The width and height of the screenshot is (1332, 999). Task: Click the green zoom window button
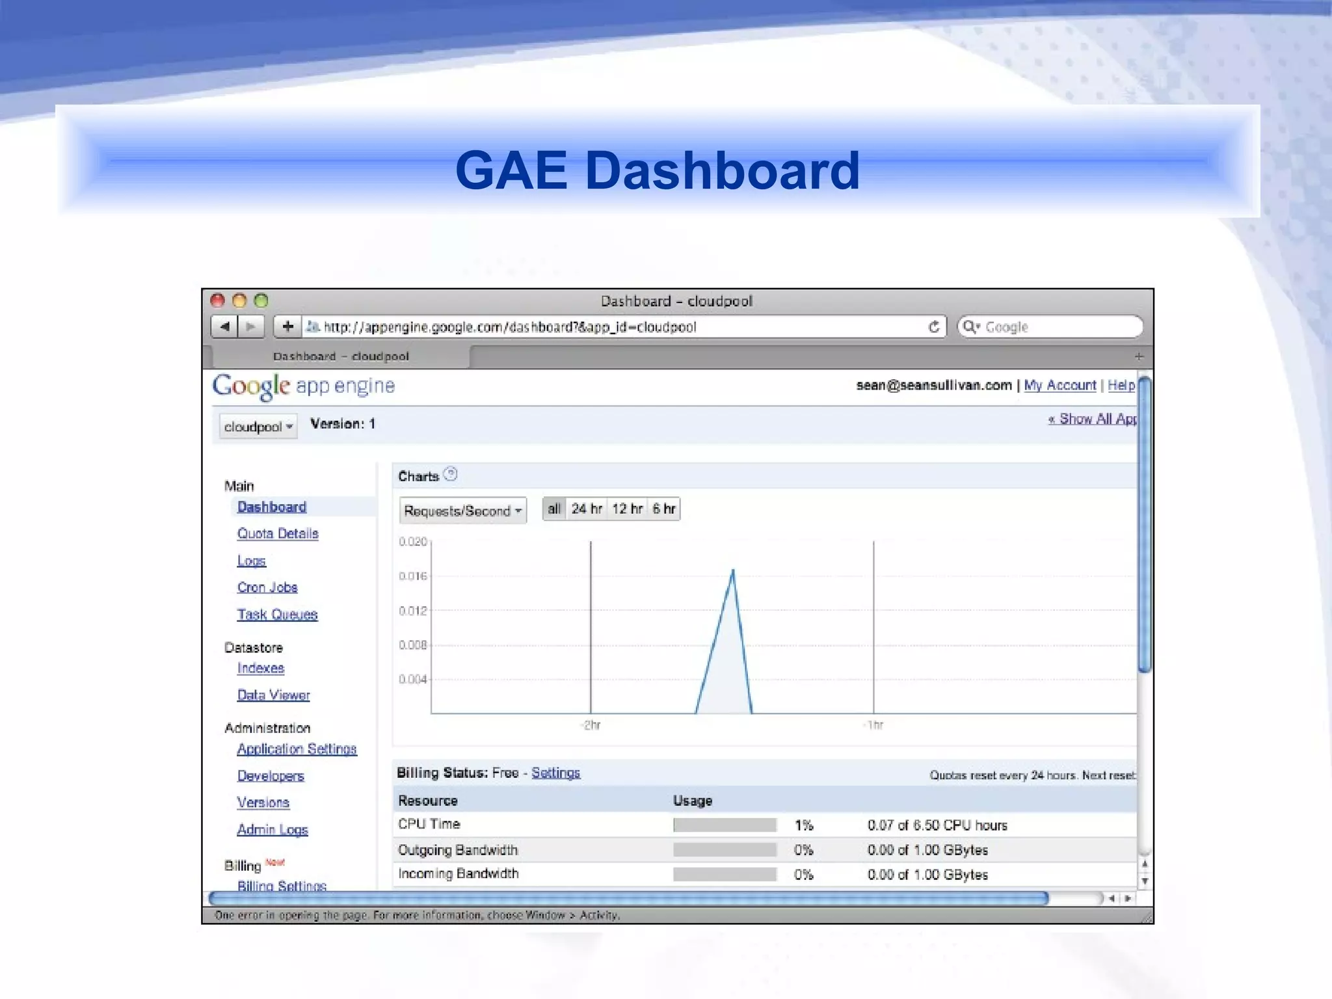[261, 300]
